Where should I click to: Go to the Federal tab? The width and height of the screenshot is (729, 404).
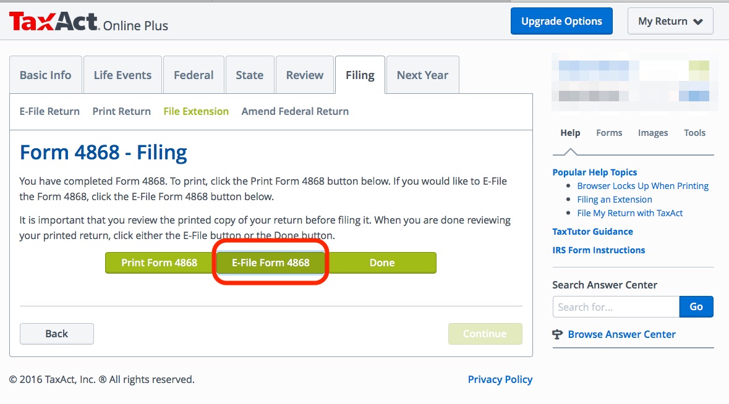pyautogui.click(x=194, y=75)
